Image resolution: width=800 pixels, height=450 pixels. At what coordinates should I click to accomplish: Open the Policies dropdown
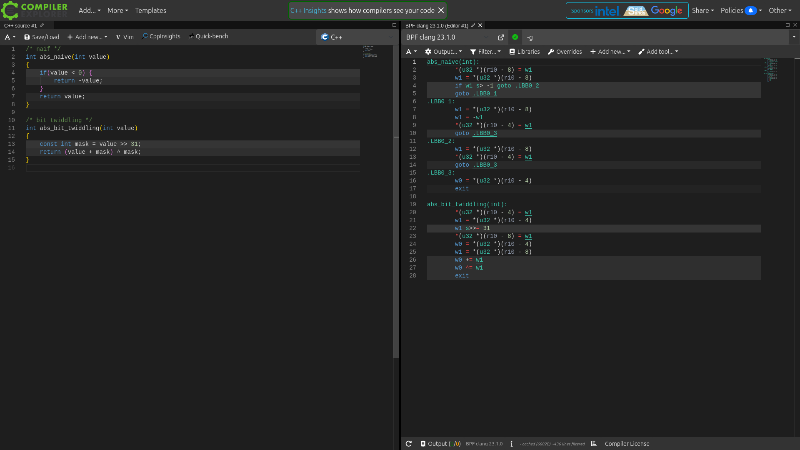coord(741,10)
